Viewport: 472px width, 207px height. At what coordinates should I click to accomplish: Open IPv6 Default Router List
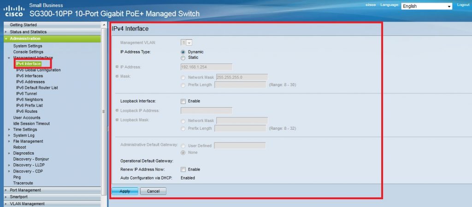pyautogui.click(x=37, y=88)
